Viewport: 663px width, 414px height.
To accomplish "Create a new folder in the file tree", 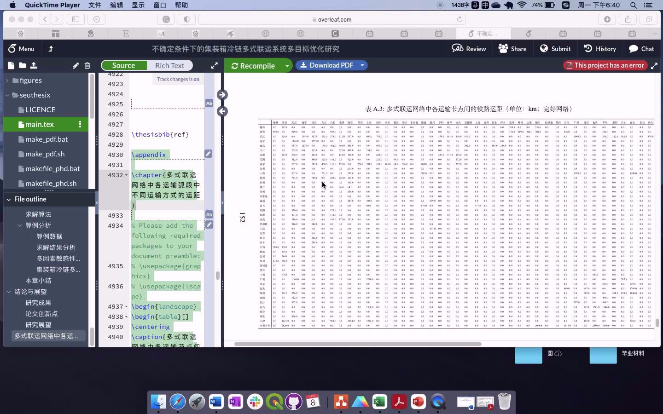I will (x=22, y=65).
